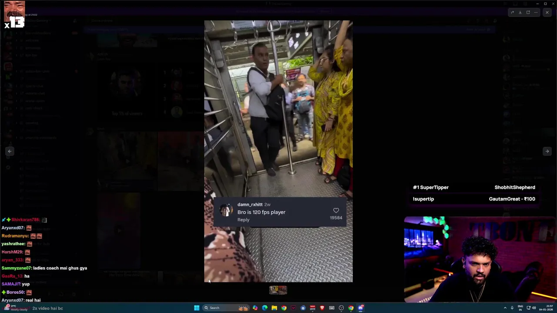This screenshot has height=313, width=557.
Task: Open the second Chrome icon in taskbar
Action: [x=351, y=308]
